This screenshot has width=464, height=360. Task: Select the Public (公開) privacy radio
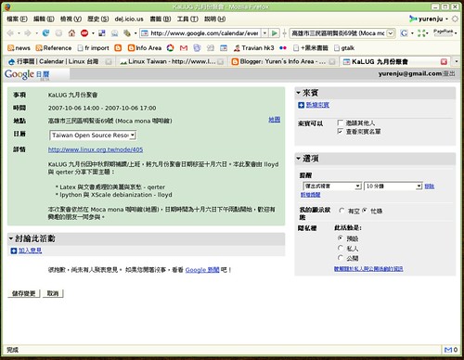coord(341,258)
